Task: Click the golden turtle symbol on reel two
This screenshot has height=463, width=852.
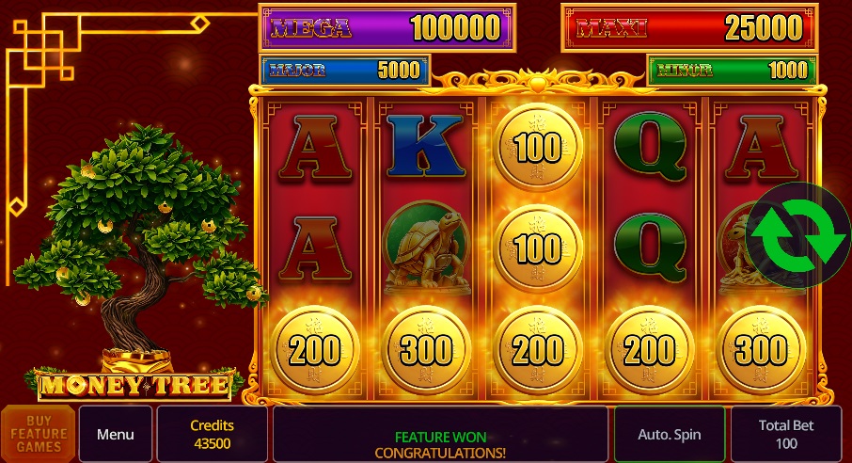Action: [426, 248]
